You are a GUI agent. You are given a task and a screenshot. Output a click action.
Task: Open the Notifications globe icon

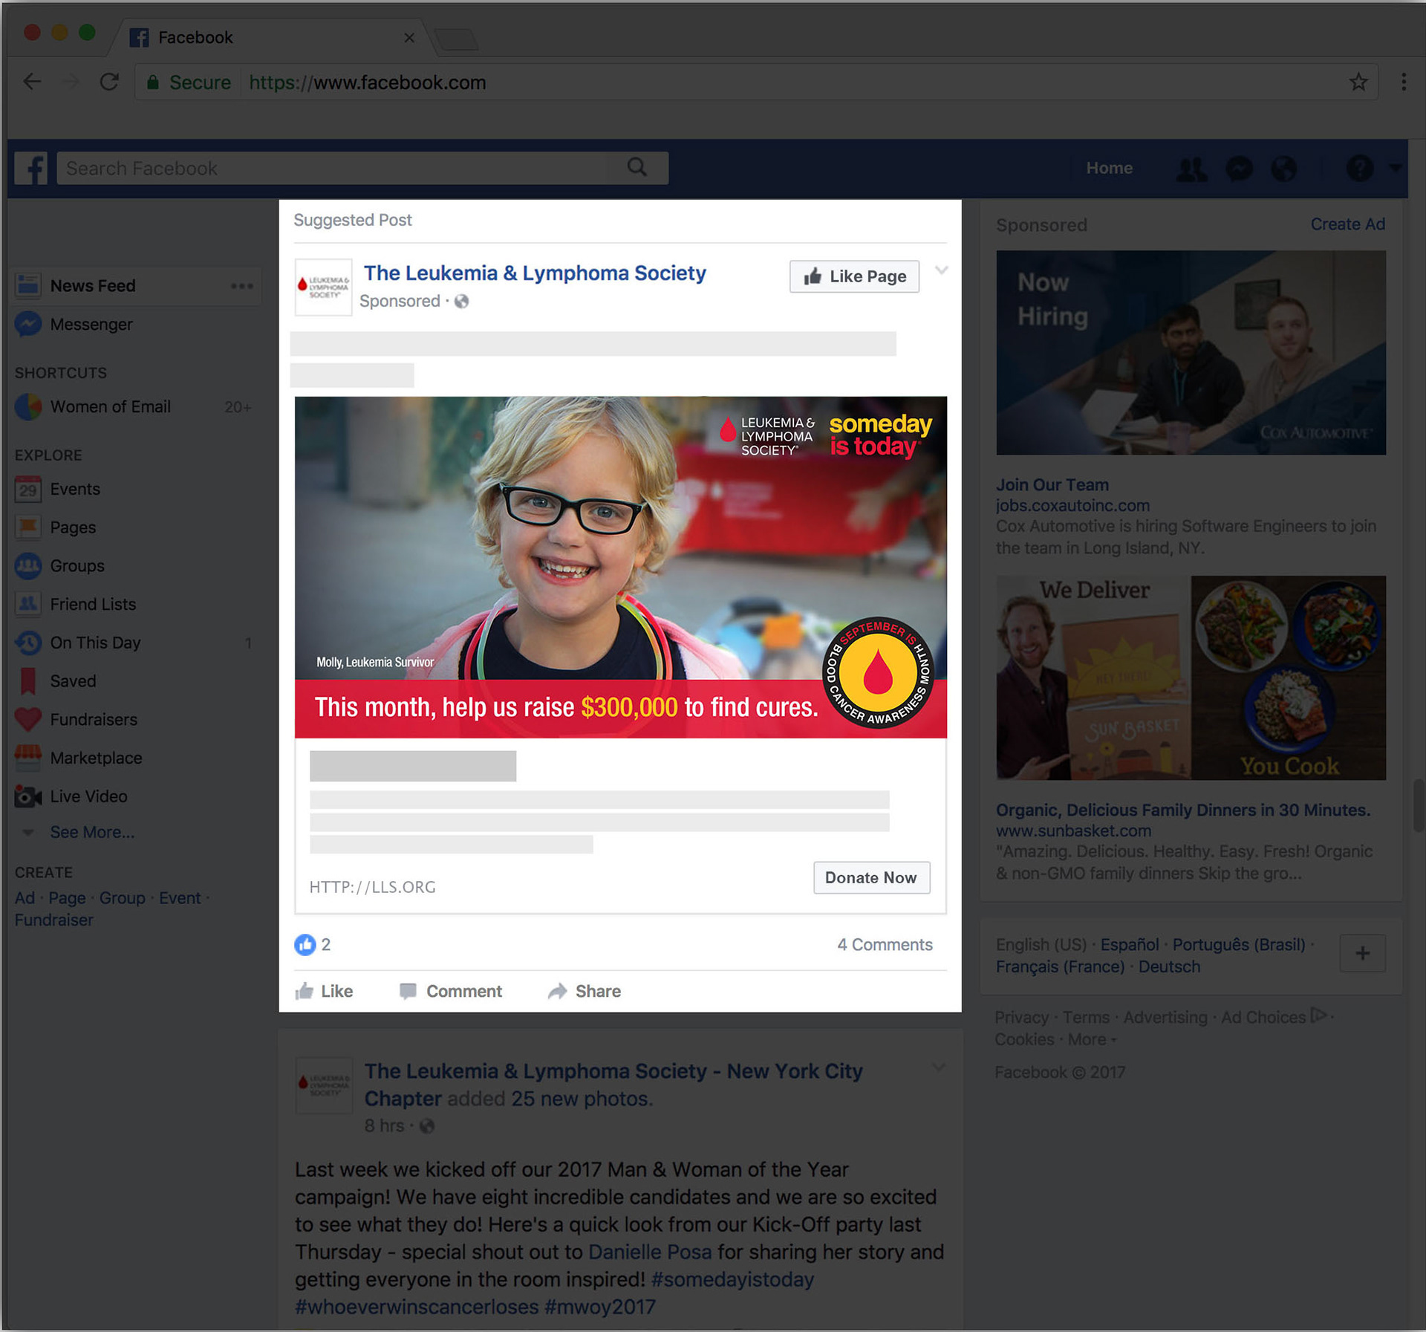click(x=1284, y=169)
